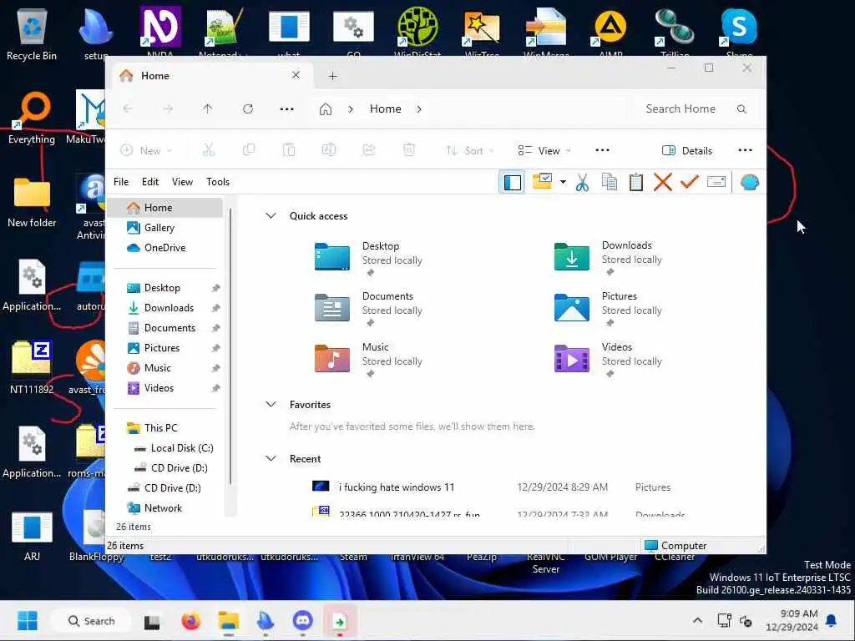Select Recycle Bin on the desktop
This screenshot has height=641, width=855.
point(32,35)
